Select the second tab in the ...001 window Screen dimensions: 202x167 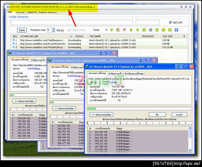[38, 60]
